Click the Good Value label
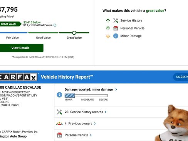Image resolution: width=188 pixels, height=141 pixels. pos(43,38)
